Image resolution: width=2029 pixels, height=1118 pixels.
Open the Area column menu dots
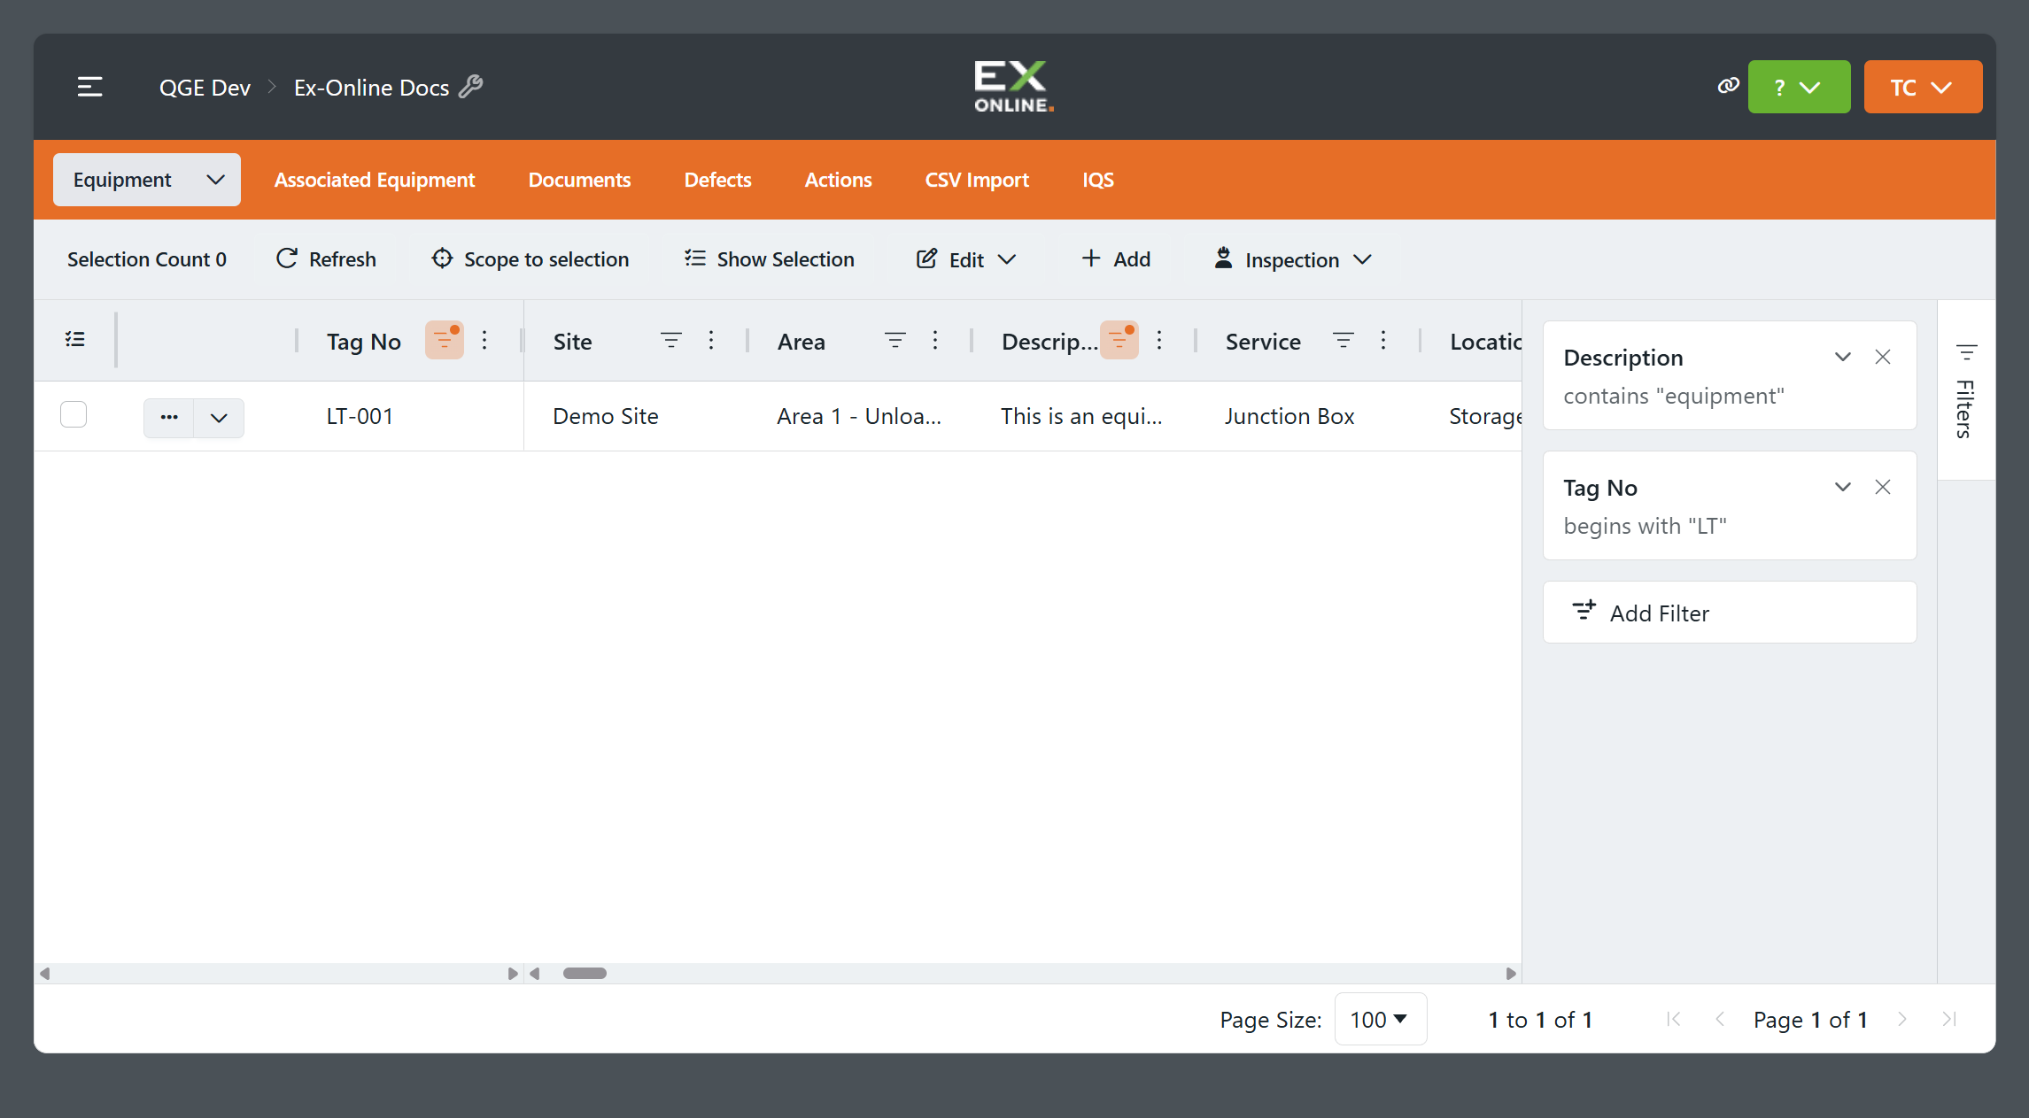point(935,341)
